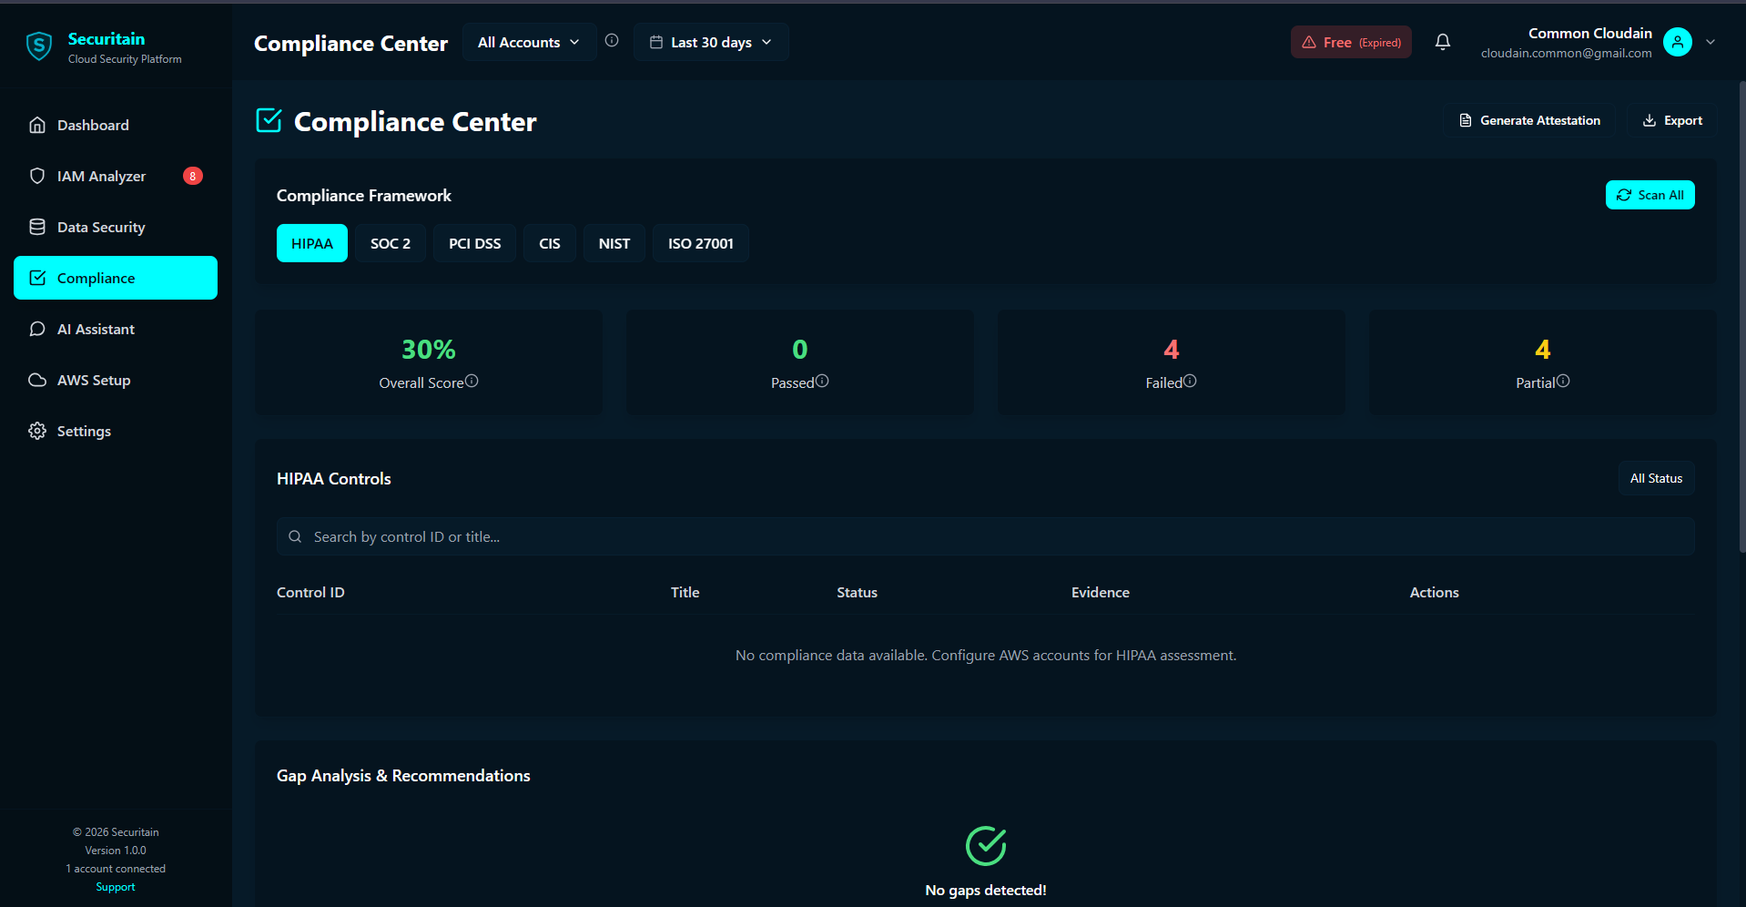Click Generate Attestation button
1746x907 pixels.
point(1529,120)
